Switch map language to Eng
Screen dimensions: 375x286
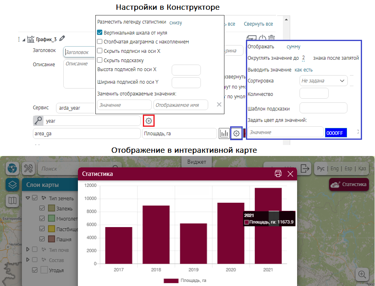(x=334, y=168)
